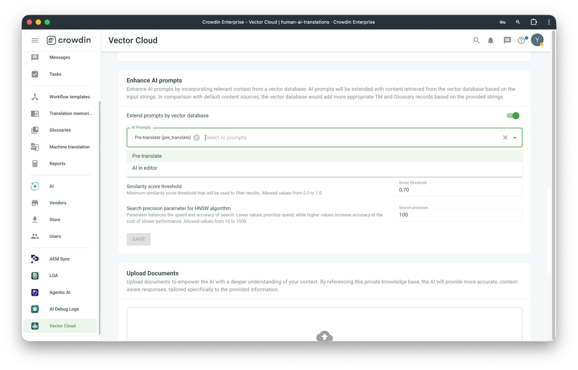Click the upload cloud icon
This screenshot has height=370, width=578.
click(x=325, y=336)
